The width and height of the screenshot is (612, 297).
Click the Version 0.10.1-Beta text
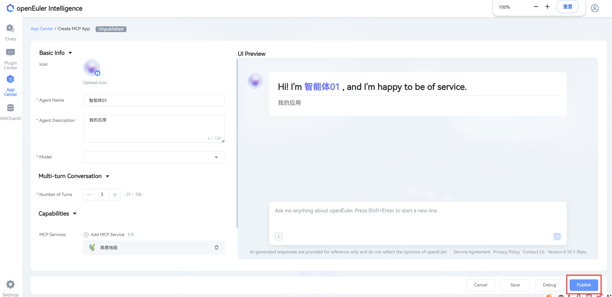(567, 252)
